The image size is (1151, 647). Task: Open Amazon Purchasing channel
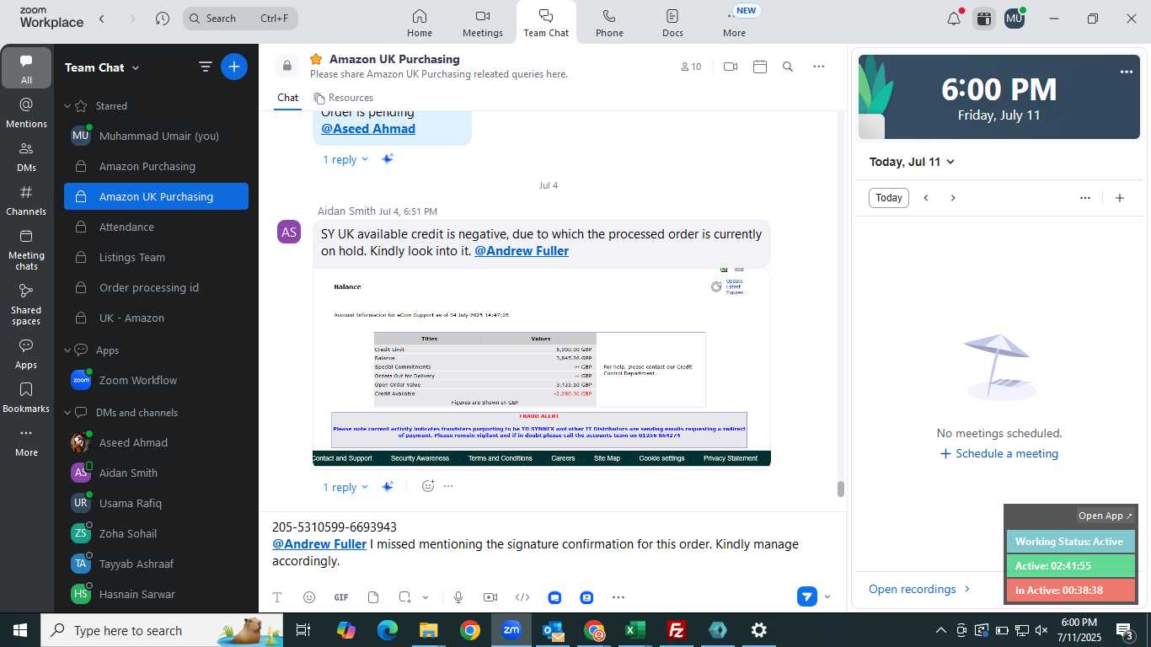tap(156, 166)
